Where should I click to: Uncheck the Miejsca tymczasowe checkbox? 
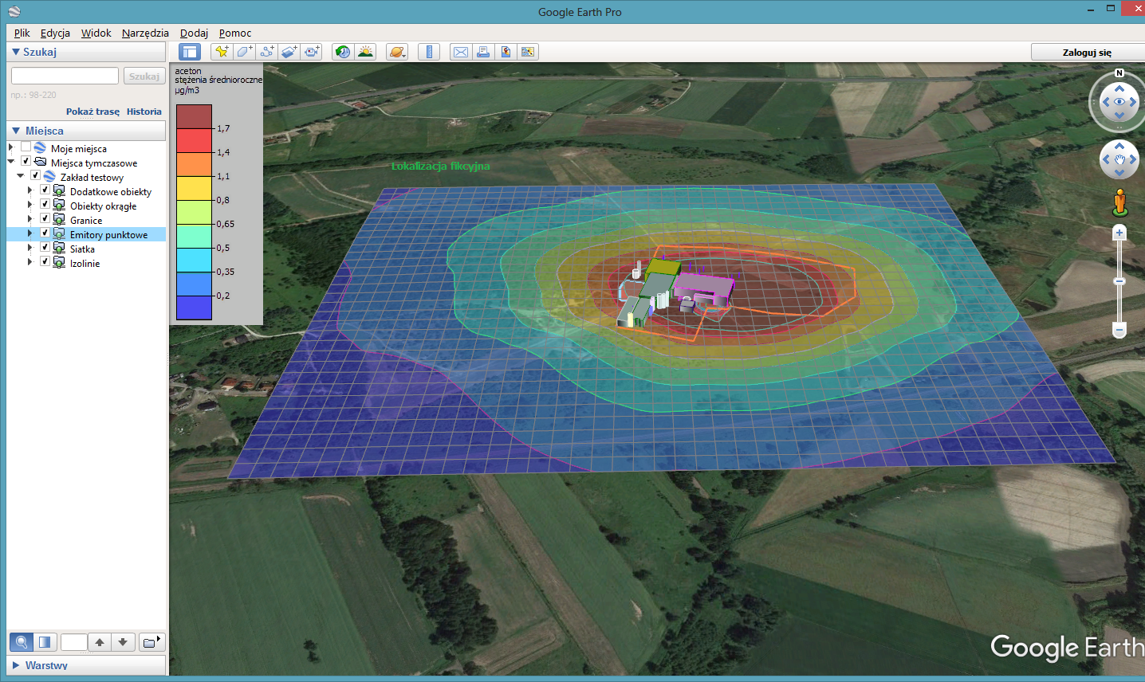[x=26, y=162]
